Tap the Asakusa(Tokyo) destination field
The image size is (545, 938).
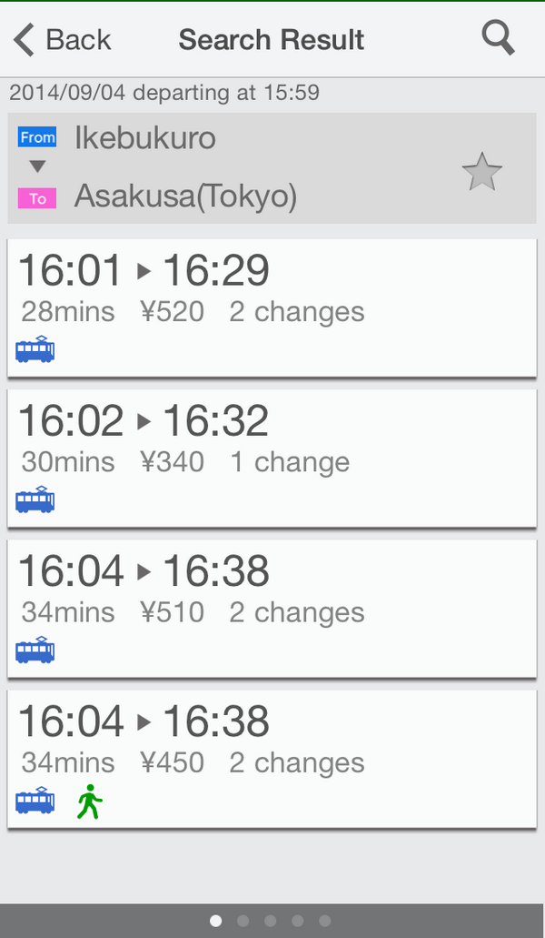(185, 197)
